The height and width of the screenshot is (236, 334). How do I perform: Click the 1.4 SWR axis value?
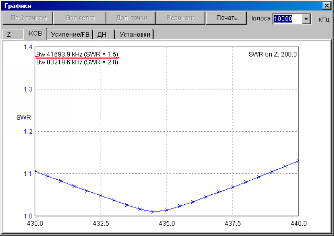click(28, 47)
